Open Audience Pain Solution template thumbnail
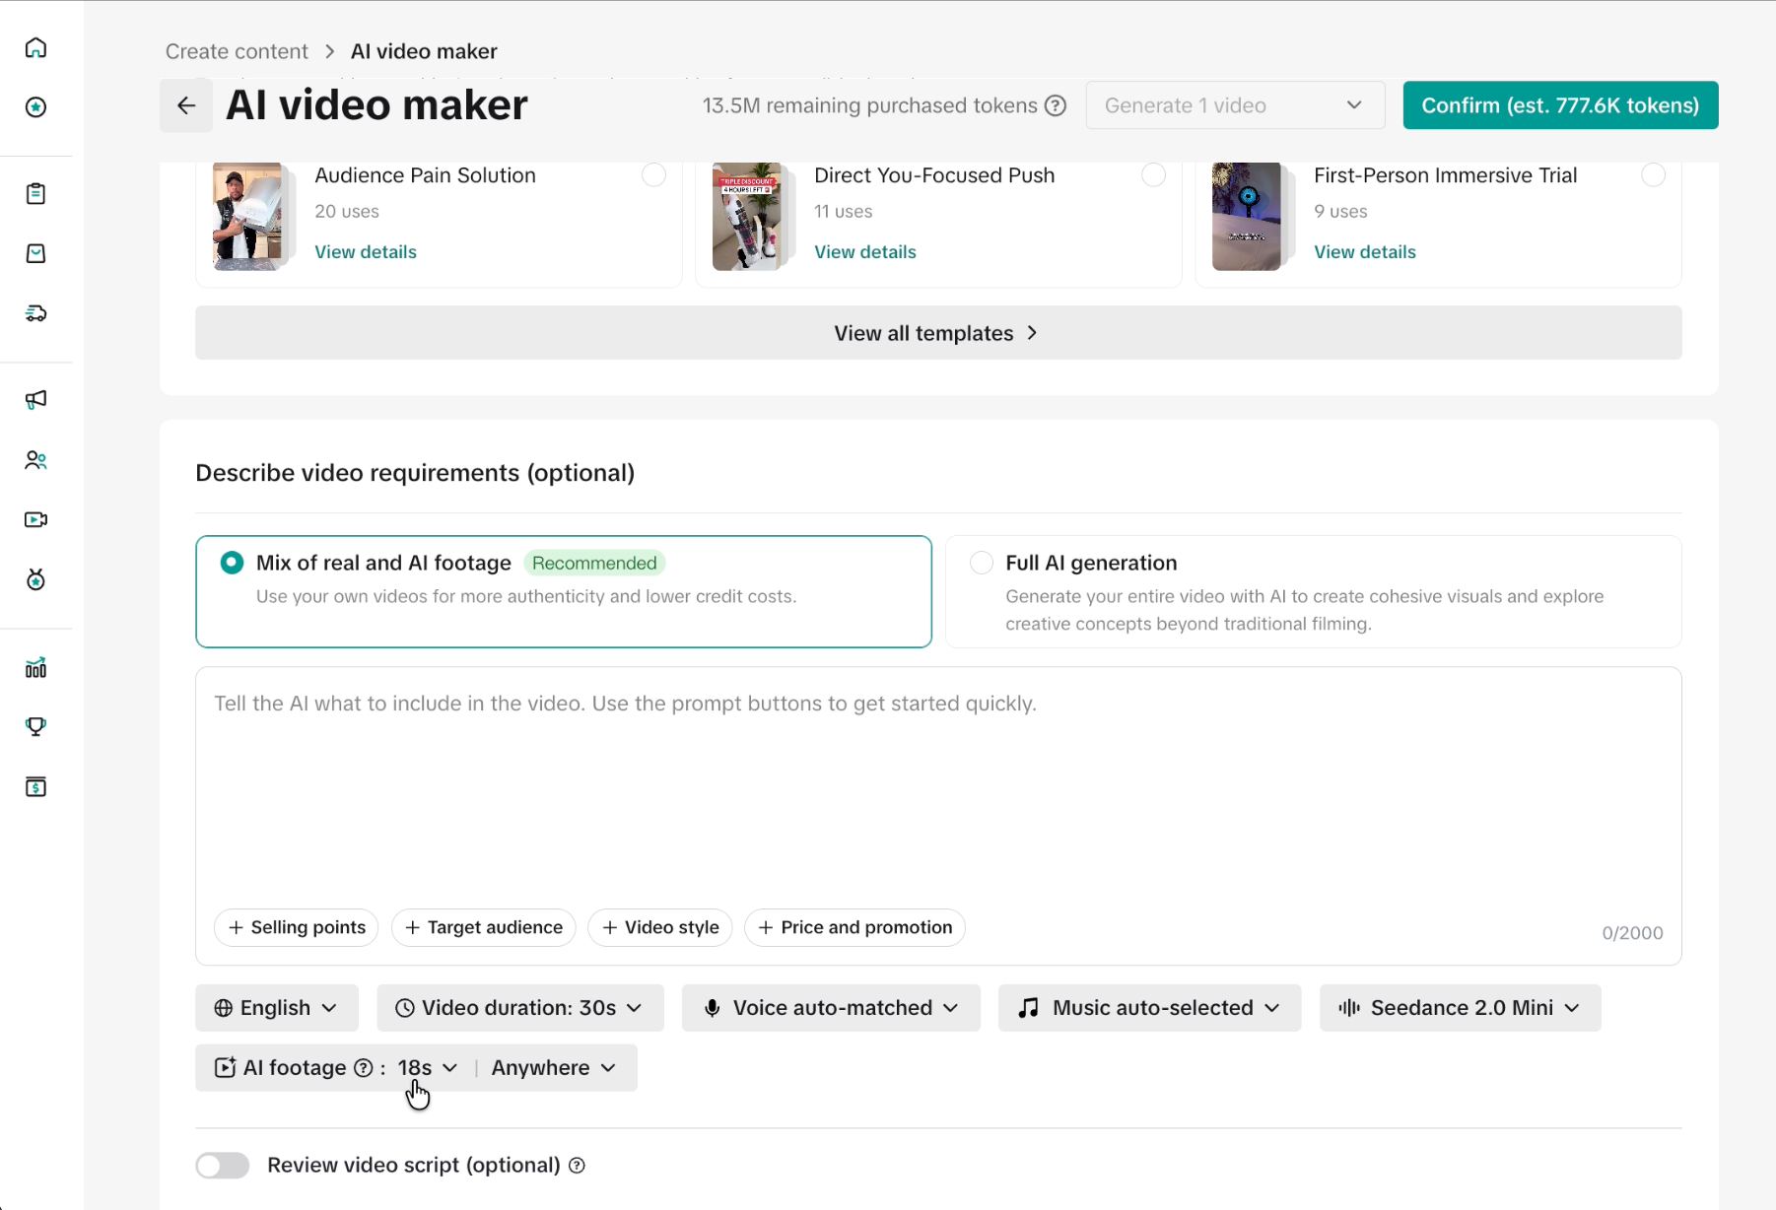1776x1210 pixels. click(x=248, y=217)
